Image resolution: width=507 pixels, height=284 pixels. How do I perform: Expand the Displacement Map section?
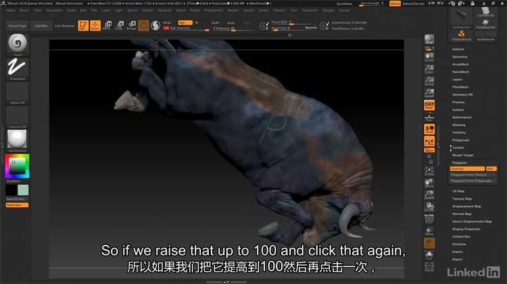pos(466,206)
